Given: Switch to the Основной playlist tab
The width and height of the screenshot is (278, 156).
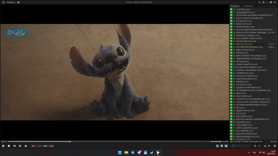Looking at the screenshot, I should tap(235, 6).
